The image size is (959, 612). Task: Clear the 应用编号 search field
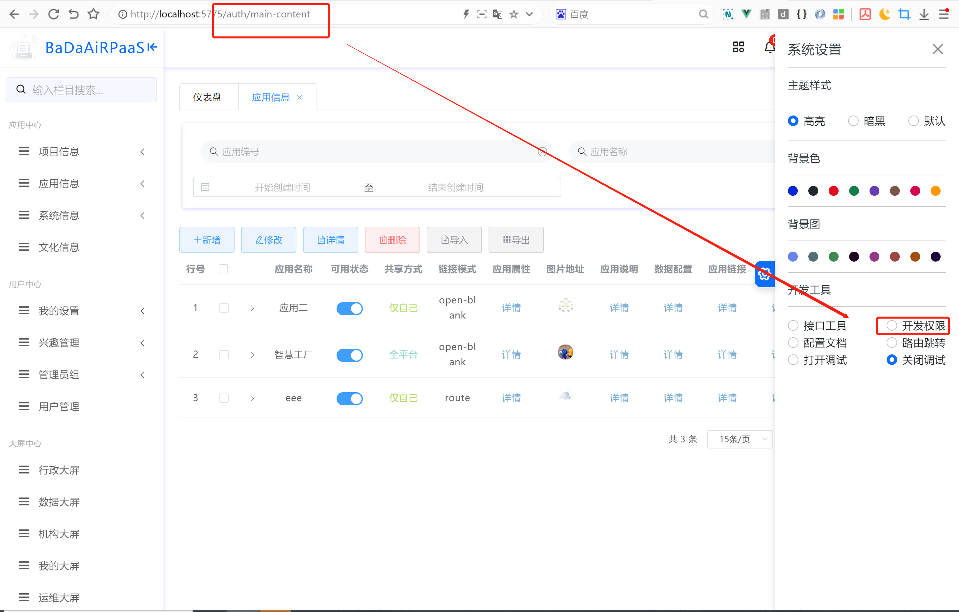[x=542, y=152]
